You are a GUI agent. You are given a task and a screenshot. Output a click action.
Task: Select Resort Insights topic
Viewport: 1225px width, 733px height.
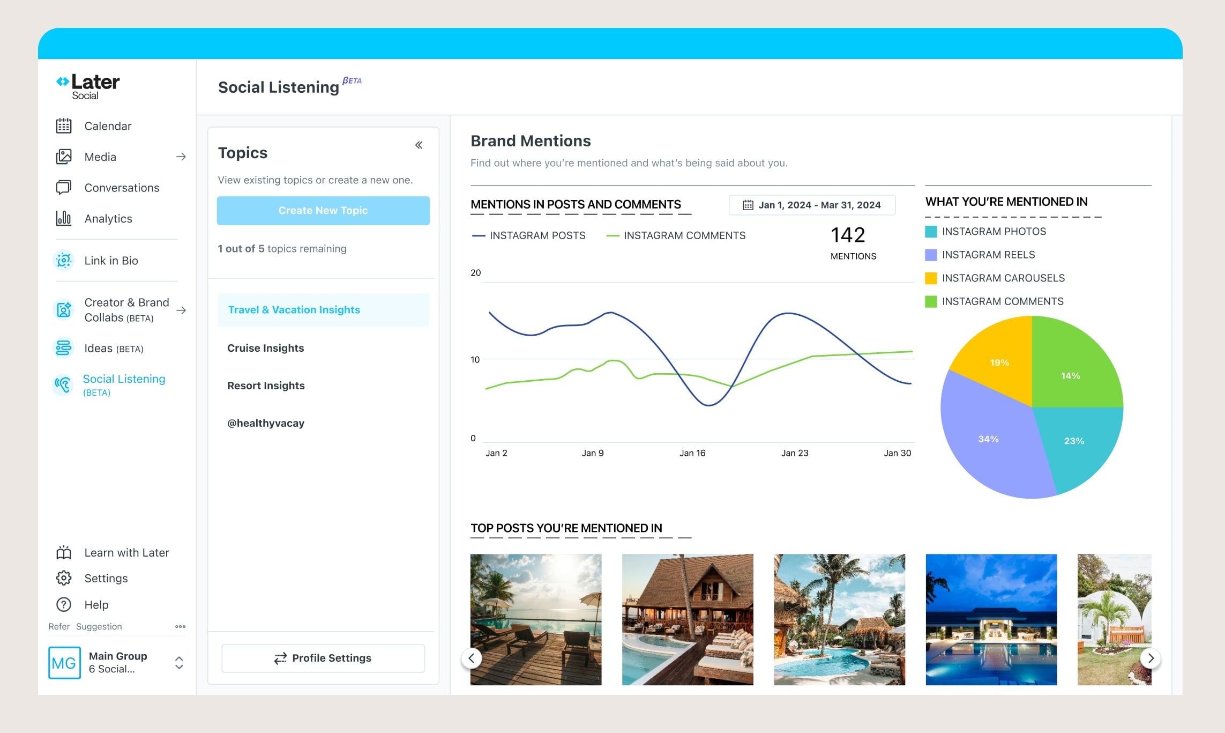(x=266, y=386)
